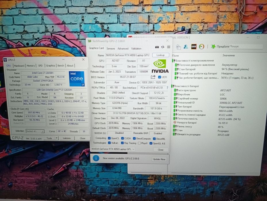The height and width of the screenshot is (201, 267).
Task: Click battery icon next to Стан батарей
Action: point(176,69)
